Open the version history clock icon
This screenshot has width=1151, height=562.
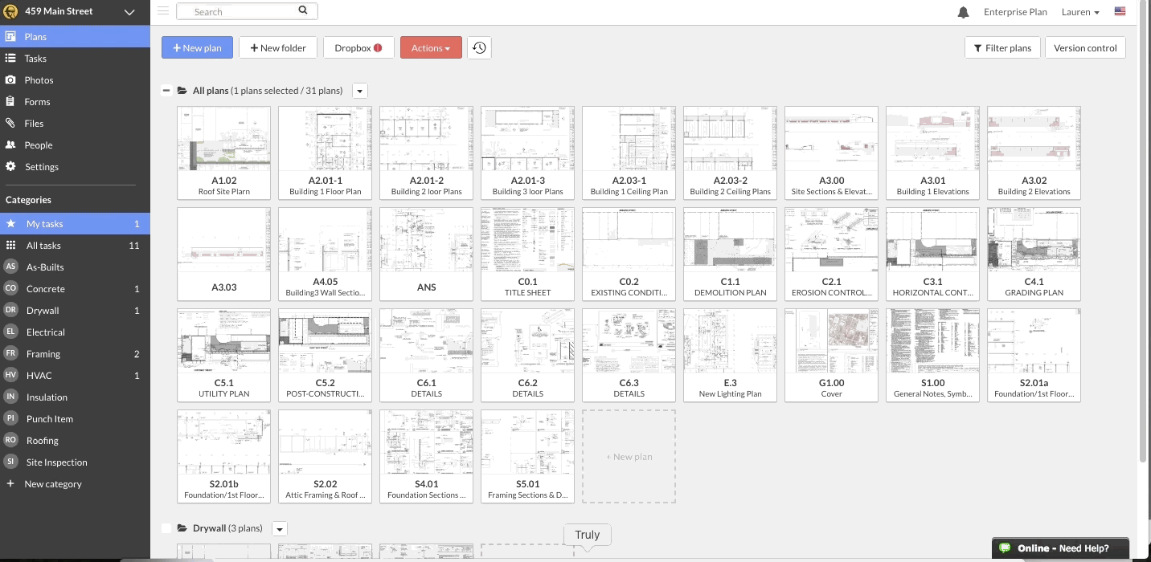pos(479,48)
